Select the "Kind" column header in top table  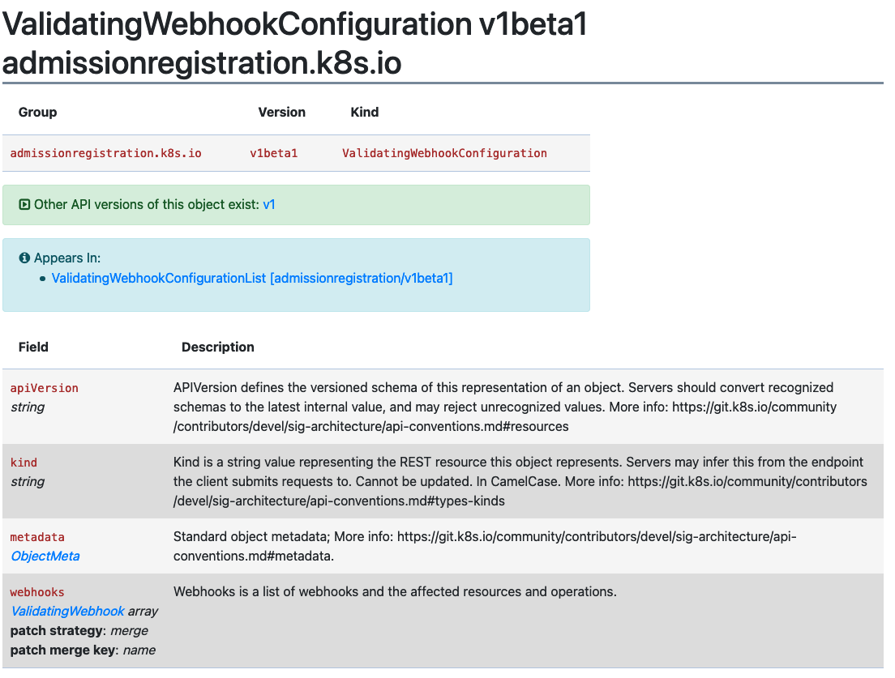[364, 113]
